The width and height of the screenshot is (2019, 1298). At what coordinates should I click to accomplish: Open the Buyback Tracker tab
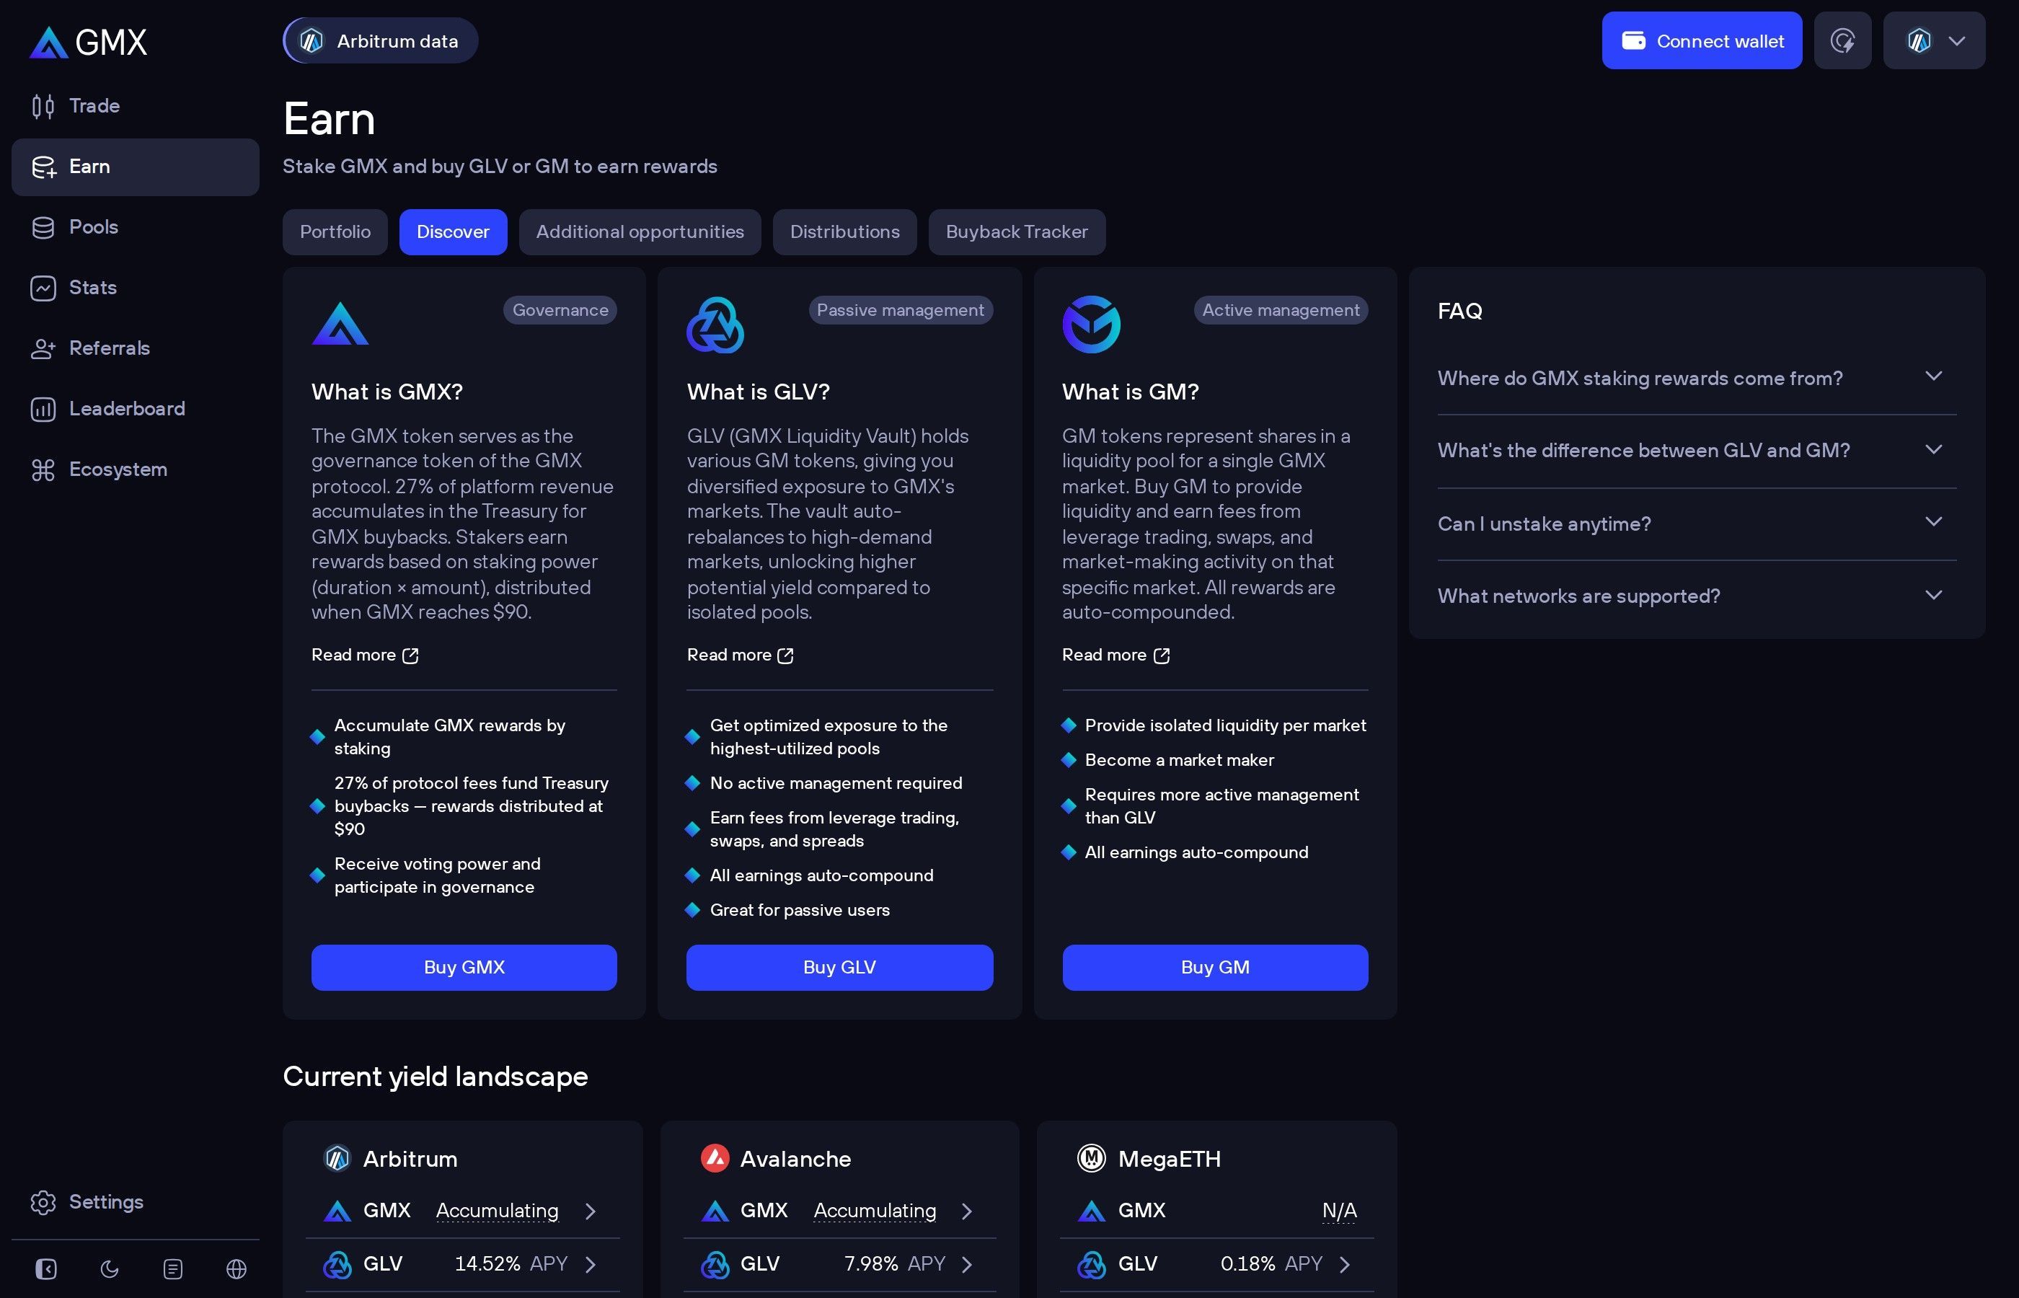pyautogui.click(x=1016, y=231)
